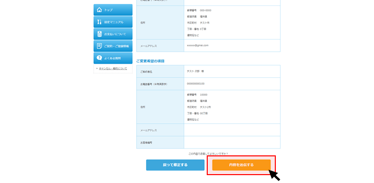Click the street value 00丁目
Screen dimensions: 374x183
[x=204, y=113]
